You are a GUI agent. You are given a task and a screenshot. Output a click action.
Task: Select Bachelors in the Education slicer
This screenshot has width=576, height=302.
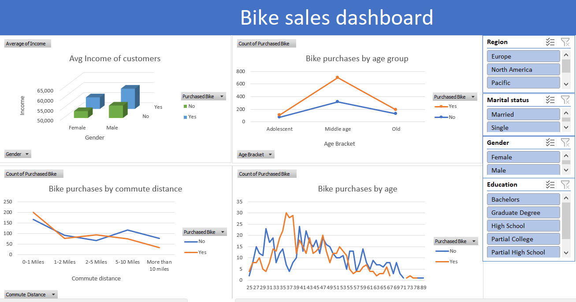click(523, 199)
